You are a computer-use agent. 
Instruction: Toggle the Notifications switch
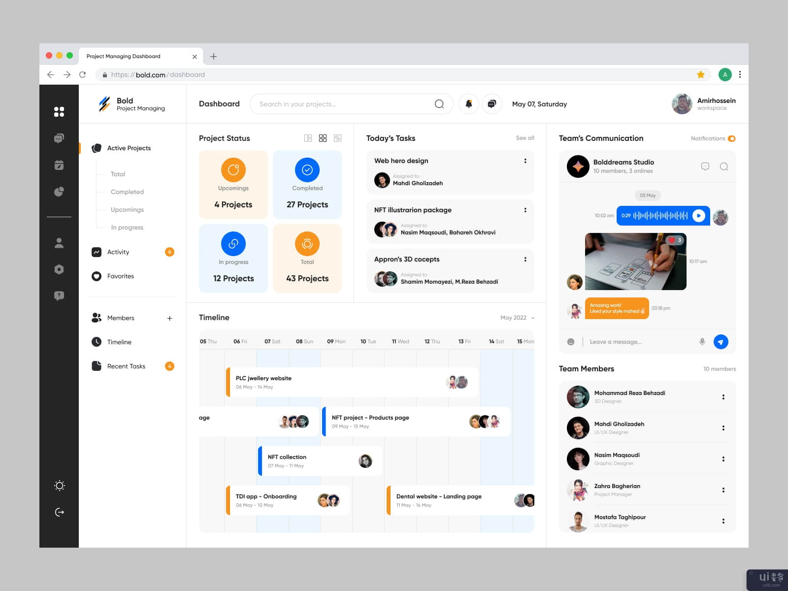click(x=731, y=138)
